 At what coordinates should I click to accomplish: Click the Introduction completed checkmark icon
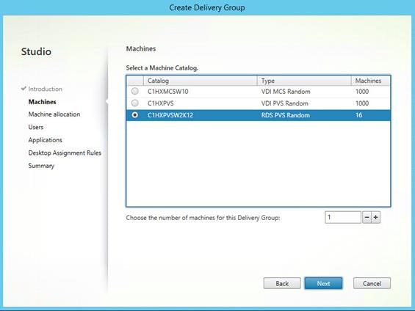24,89
